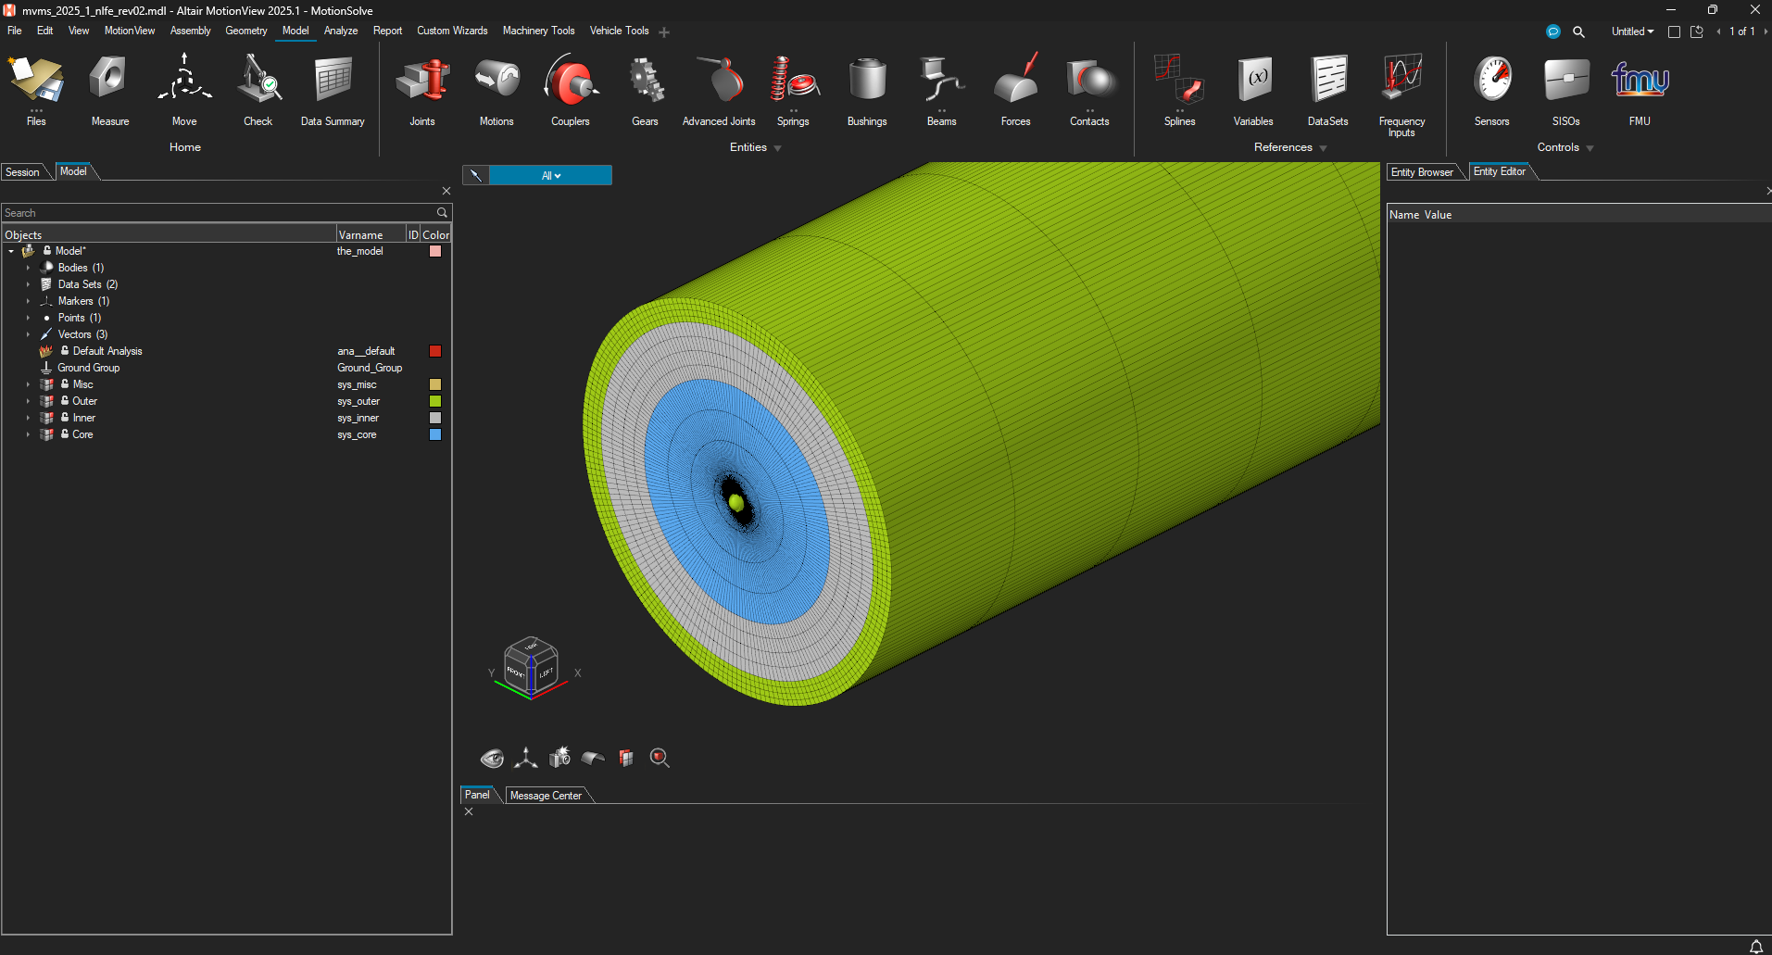
Task: Open the Machinery Tools tab
Action: click(x=539, y=31)
